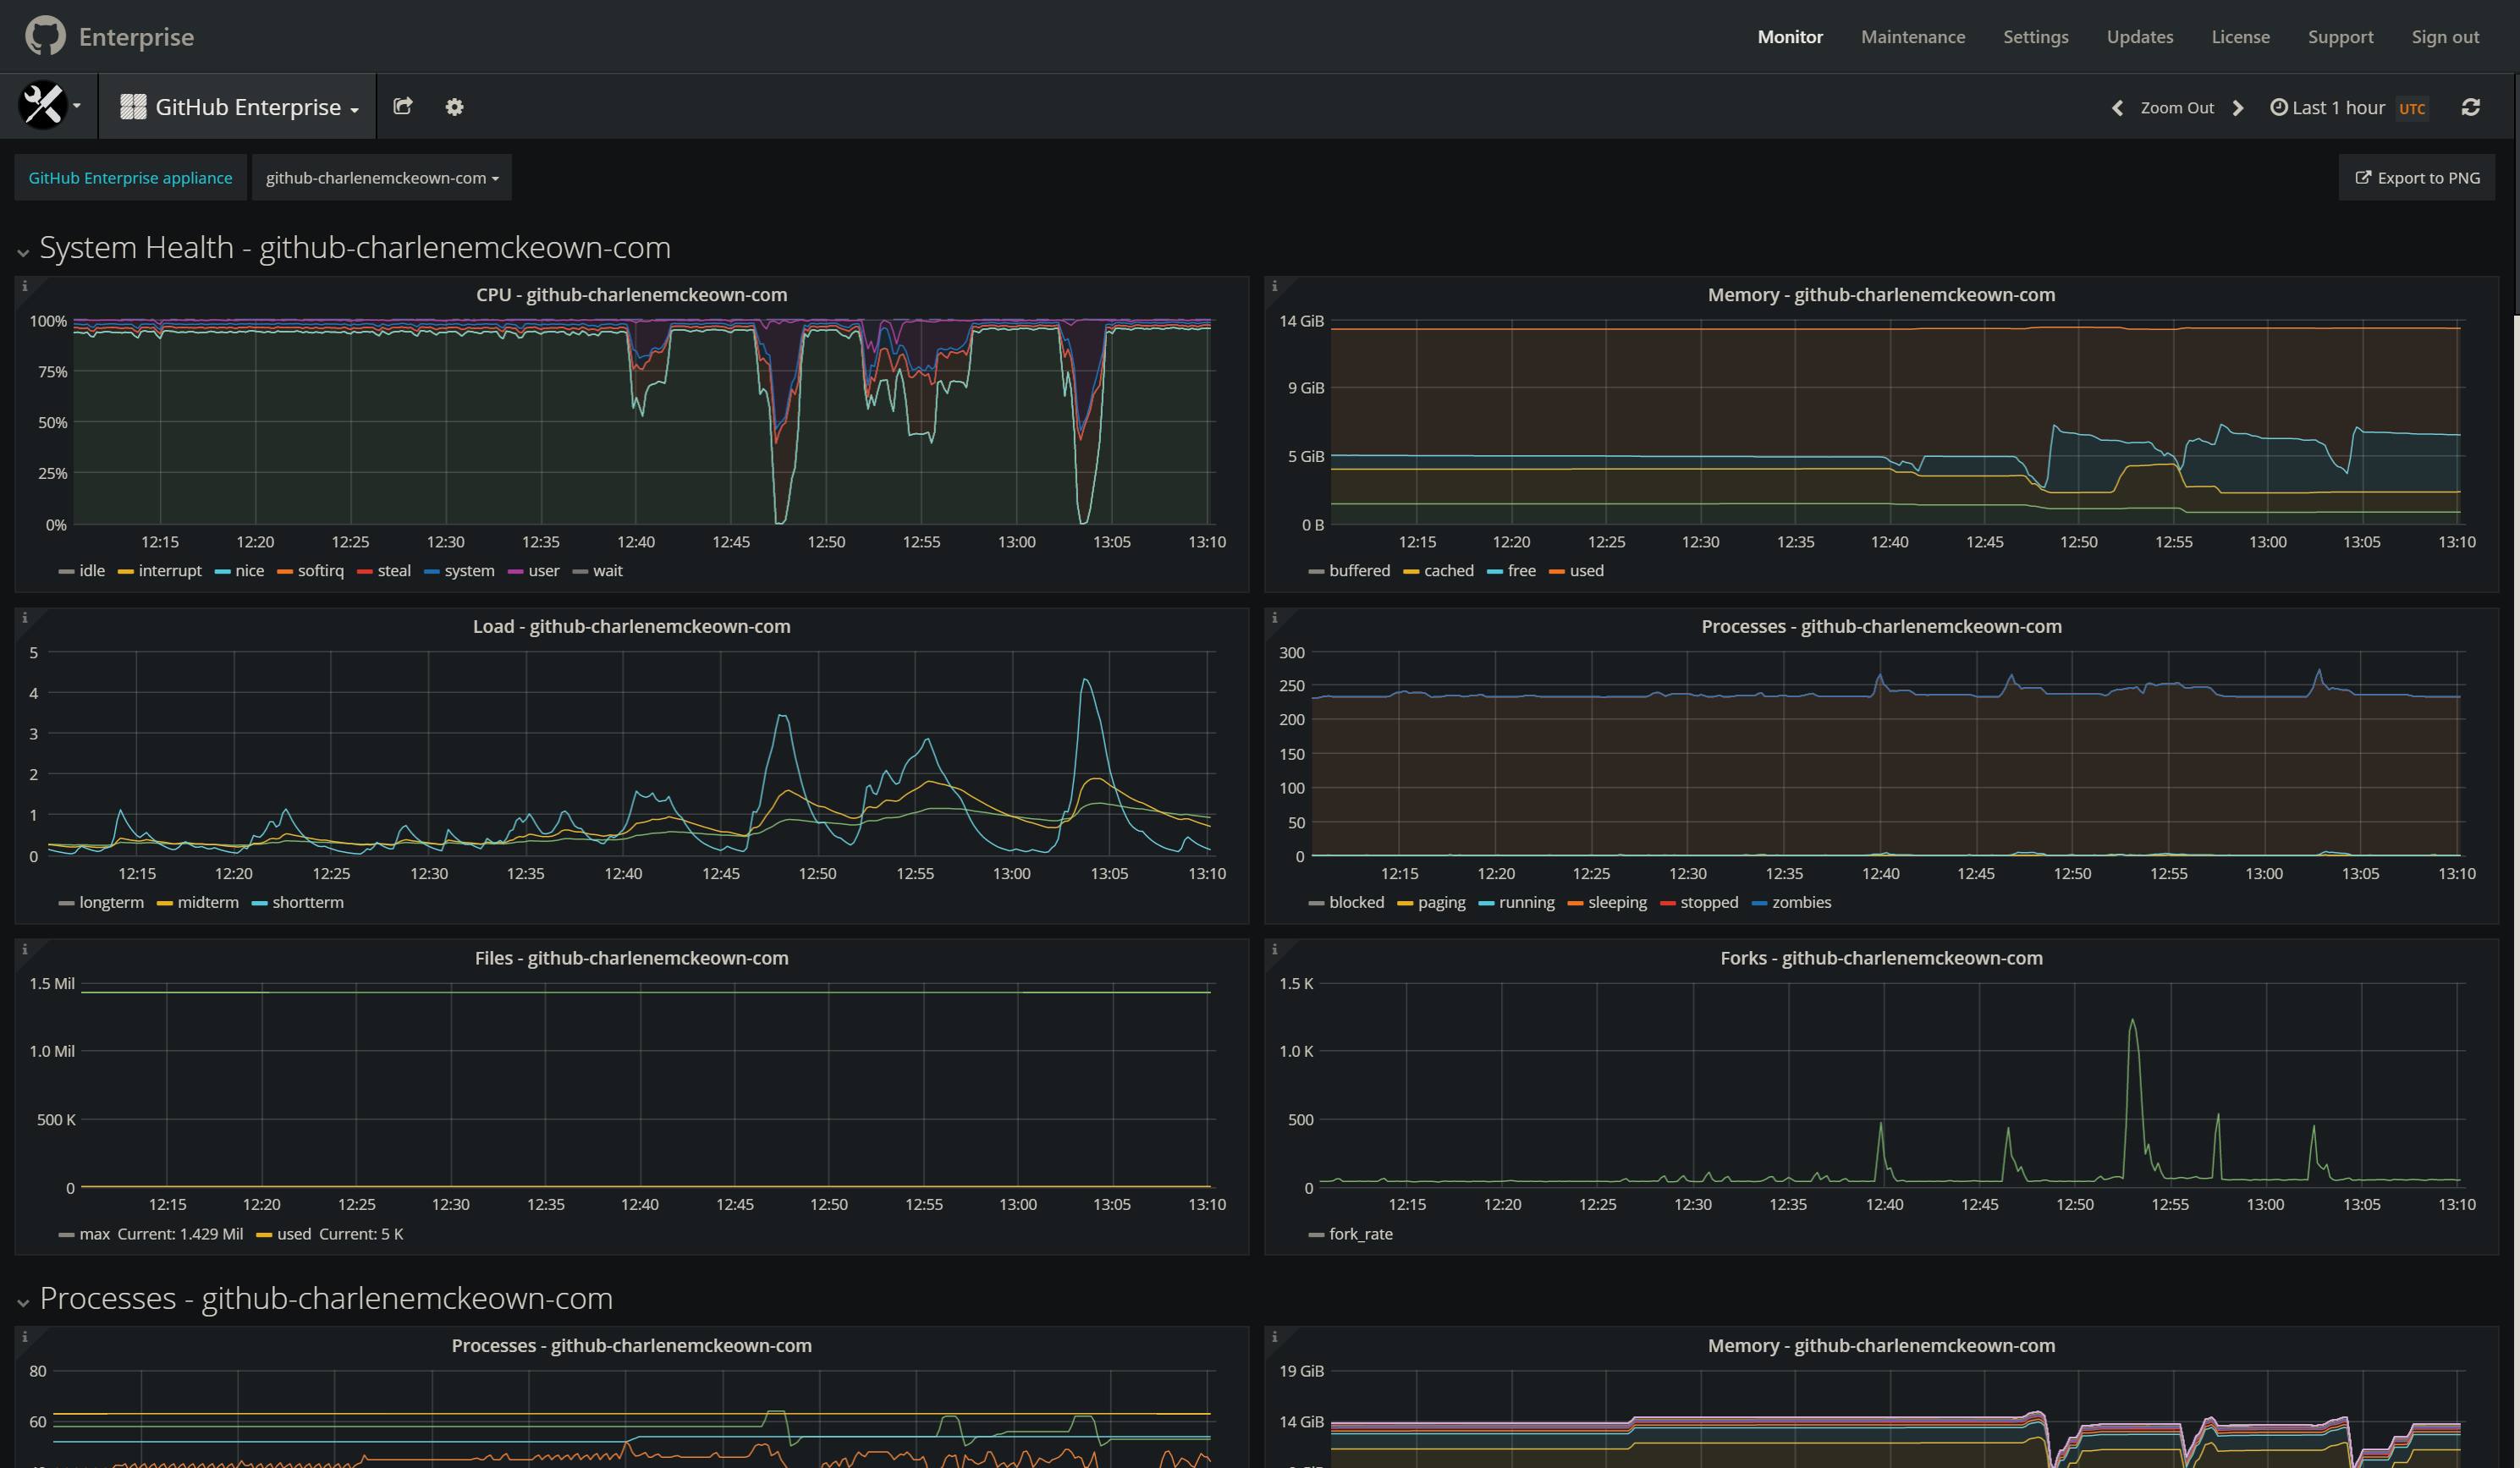
Task: Open the License page
Action: tap(2240, 37)
